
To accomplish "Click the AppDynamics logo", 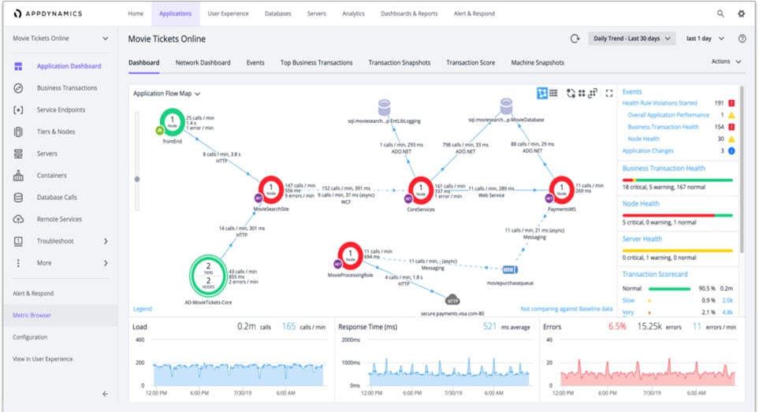I will [48, 13].
